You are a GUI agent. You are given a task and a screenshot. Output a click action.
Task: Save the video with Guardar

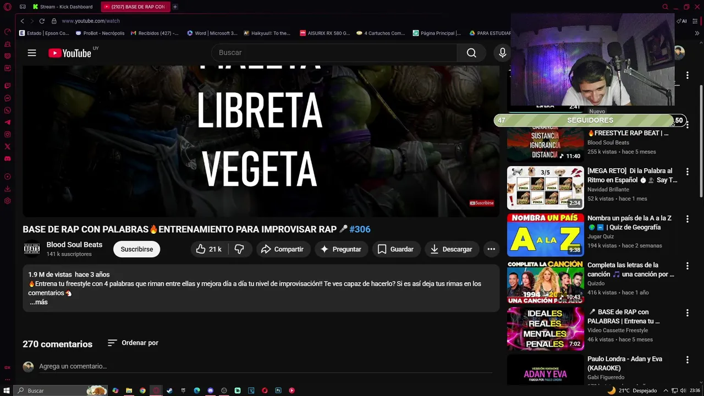(x=396, y=249)
